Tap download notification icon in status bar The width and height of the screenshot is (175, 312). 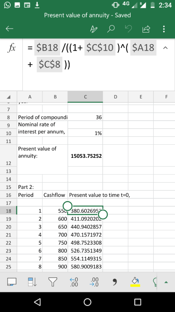37,5
